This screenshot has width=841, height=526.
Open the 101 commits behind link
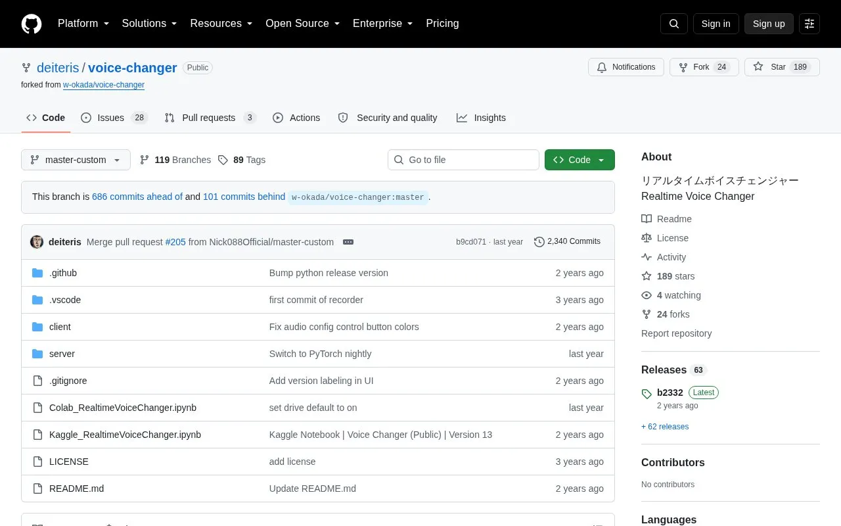click(244, 197)
